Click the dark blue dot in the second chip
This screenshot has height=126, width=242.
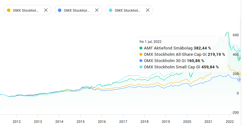pos(59,10)
